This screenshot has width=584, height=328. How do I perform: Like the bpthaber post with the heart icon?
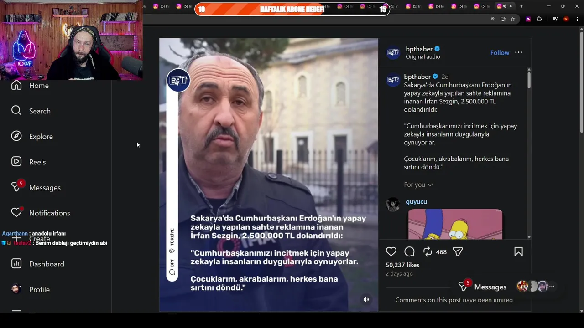[391, 251]
